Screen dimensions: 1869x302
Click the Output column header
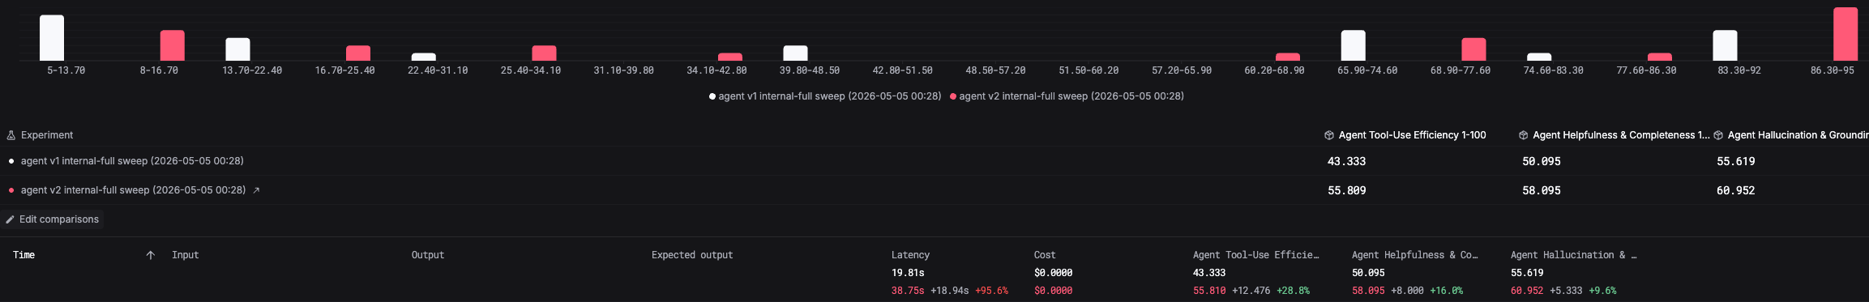(428, 255)
